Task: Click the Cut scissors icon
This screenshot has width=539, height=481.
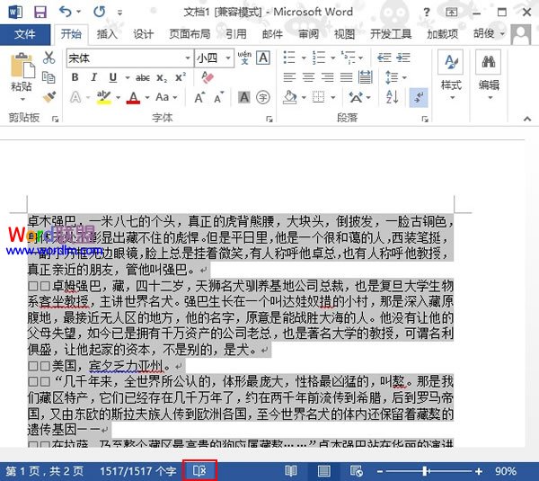Action: pos(49,58)
